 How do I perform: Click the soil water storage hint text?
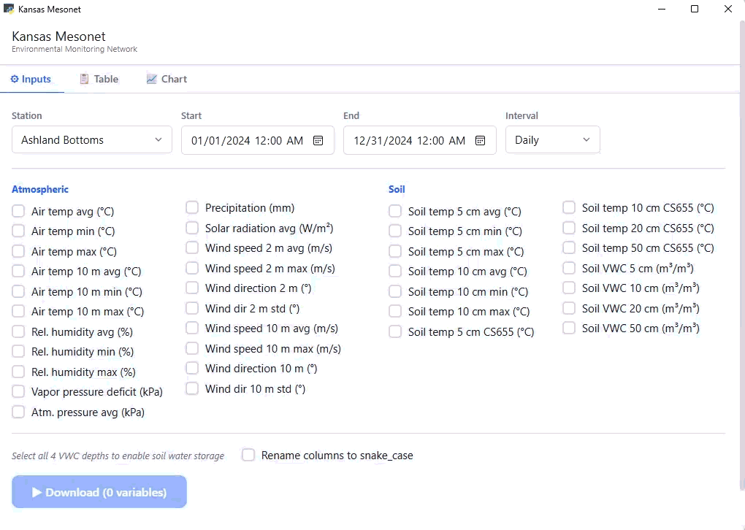pos(118,456)
